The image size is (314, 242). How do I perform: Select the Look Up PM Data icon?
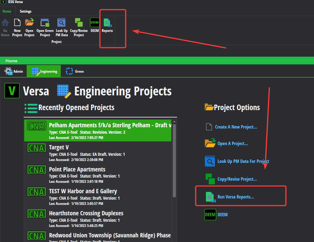61,22
